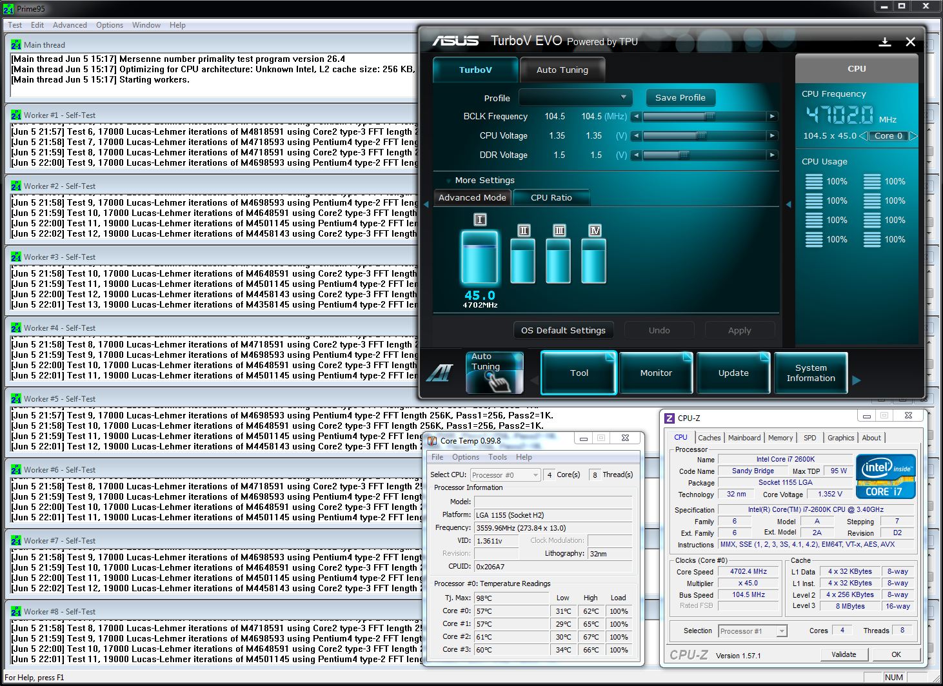943x686 pixels.
Task: Click CPU Voltage increase arrow
Action: [772, 136]
